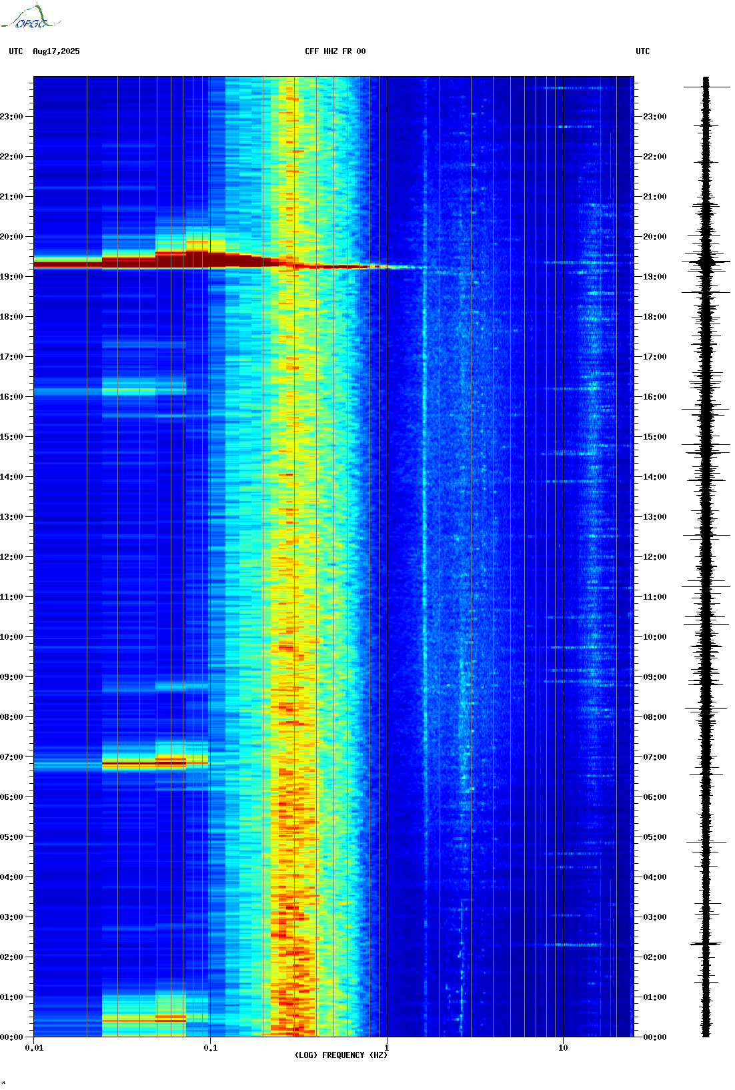Click the seismogram waveform trace beside the spectrogram

click(706, 557)
